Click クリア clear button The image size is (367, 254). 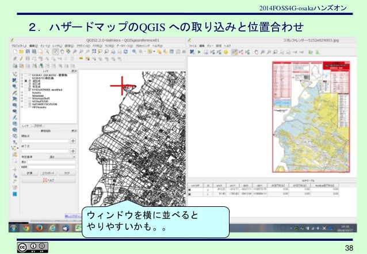click(x=67, y=174)
